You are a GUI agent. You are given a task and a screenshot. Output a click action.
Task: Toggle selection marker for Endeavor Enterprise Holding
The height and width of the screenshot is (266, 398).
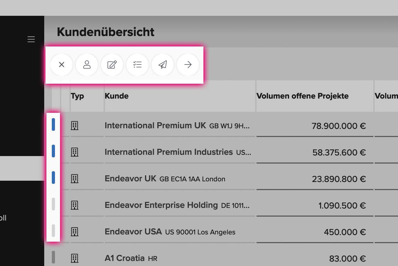[53, 204]
